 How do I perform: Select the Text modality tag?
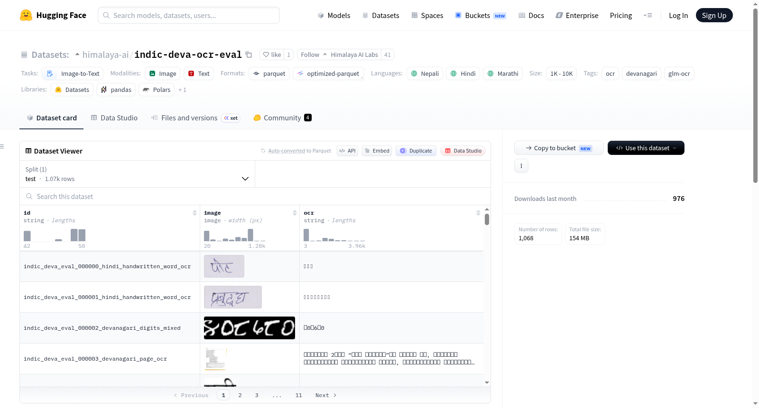click(199, 73)
